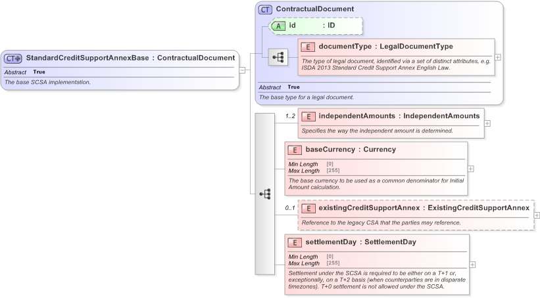Screen dimensions: 540x298
Task: Click the E icon of settlementDay element
Action: [x=295, y=243]
